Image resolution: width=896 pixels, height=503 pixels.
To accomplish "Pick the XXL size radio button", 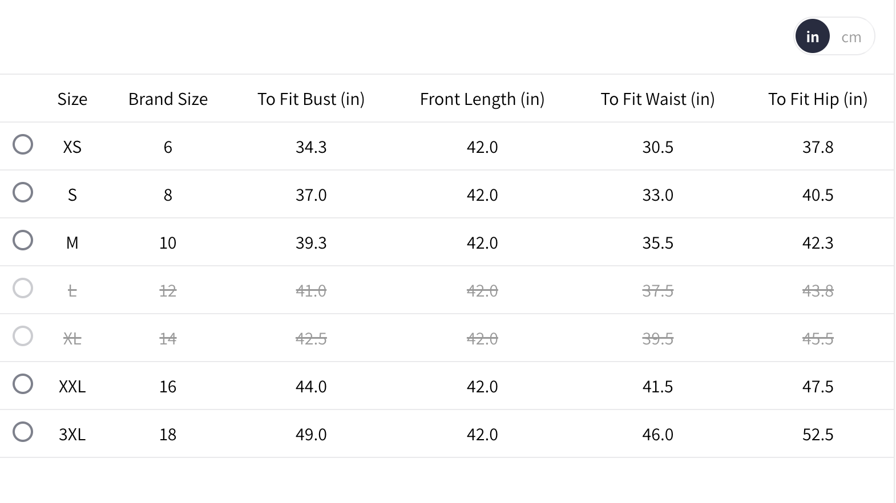I will (x=23, y=384).
